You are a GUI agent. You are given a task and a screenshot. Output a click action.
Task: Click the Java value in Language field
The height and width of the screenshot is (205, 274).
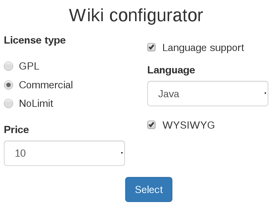tap(169, 94)
